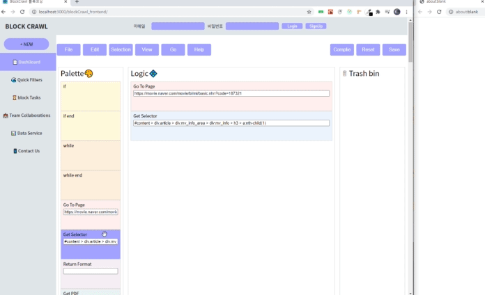The height and width of the screenshot is (295, 485).
Task: Click the BLOCK CRAWL logo text
Action: click(26, 26)
